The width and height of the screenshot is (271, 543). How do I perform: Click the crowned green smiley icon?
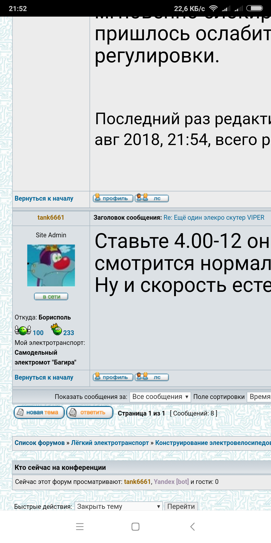[x=57, y=330]
